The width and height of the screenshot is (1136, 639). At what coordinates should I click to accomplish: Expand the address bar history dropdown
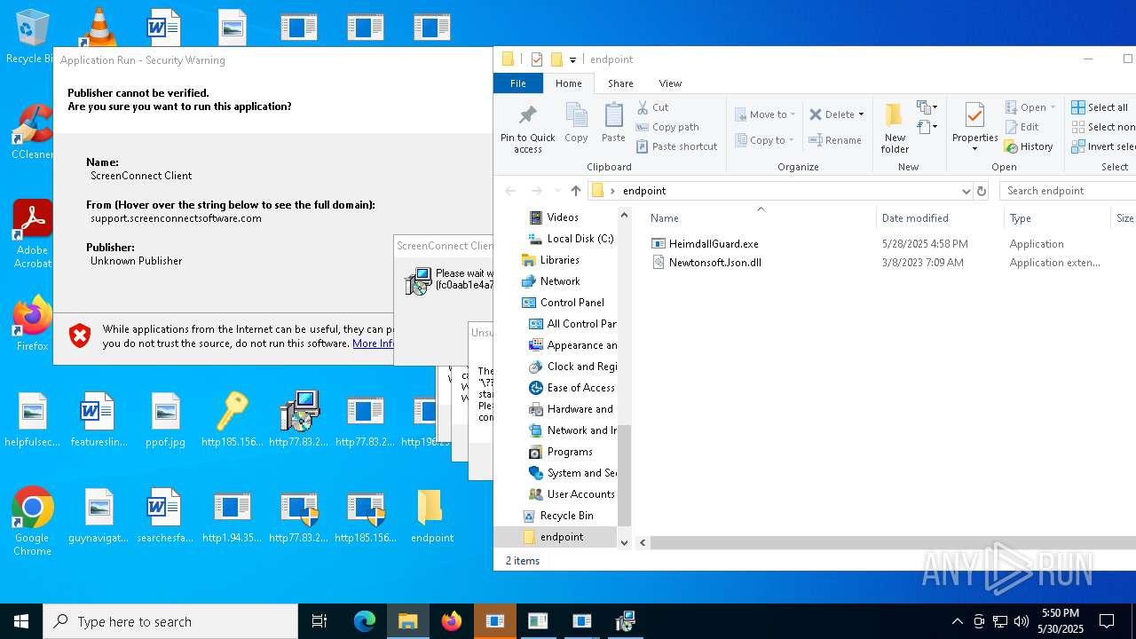click(966, 191)
